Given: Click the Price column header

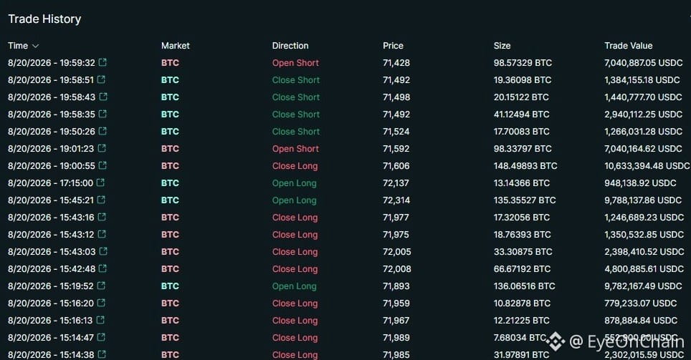Looking at the screenshot, I should [x=393, y=46].
